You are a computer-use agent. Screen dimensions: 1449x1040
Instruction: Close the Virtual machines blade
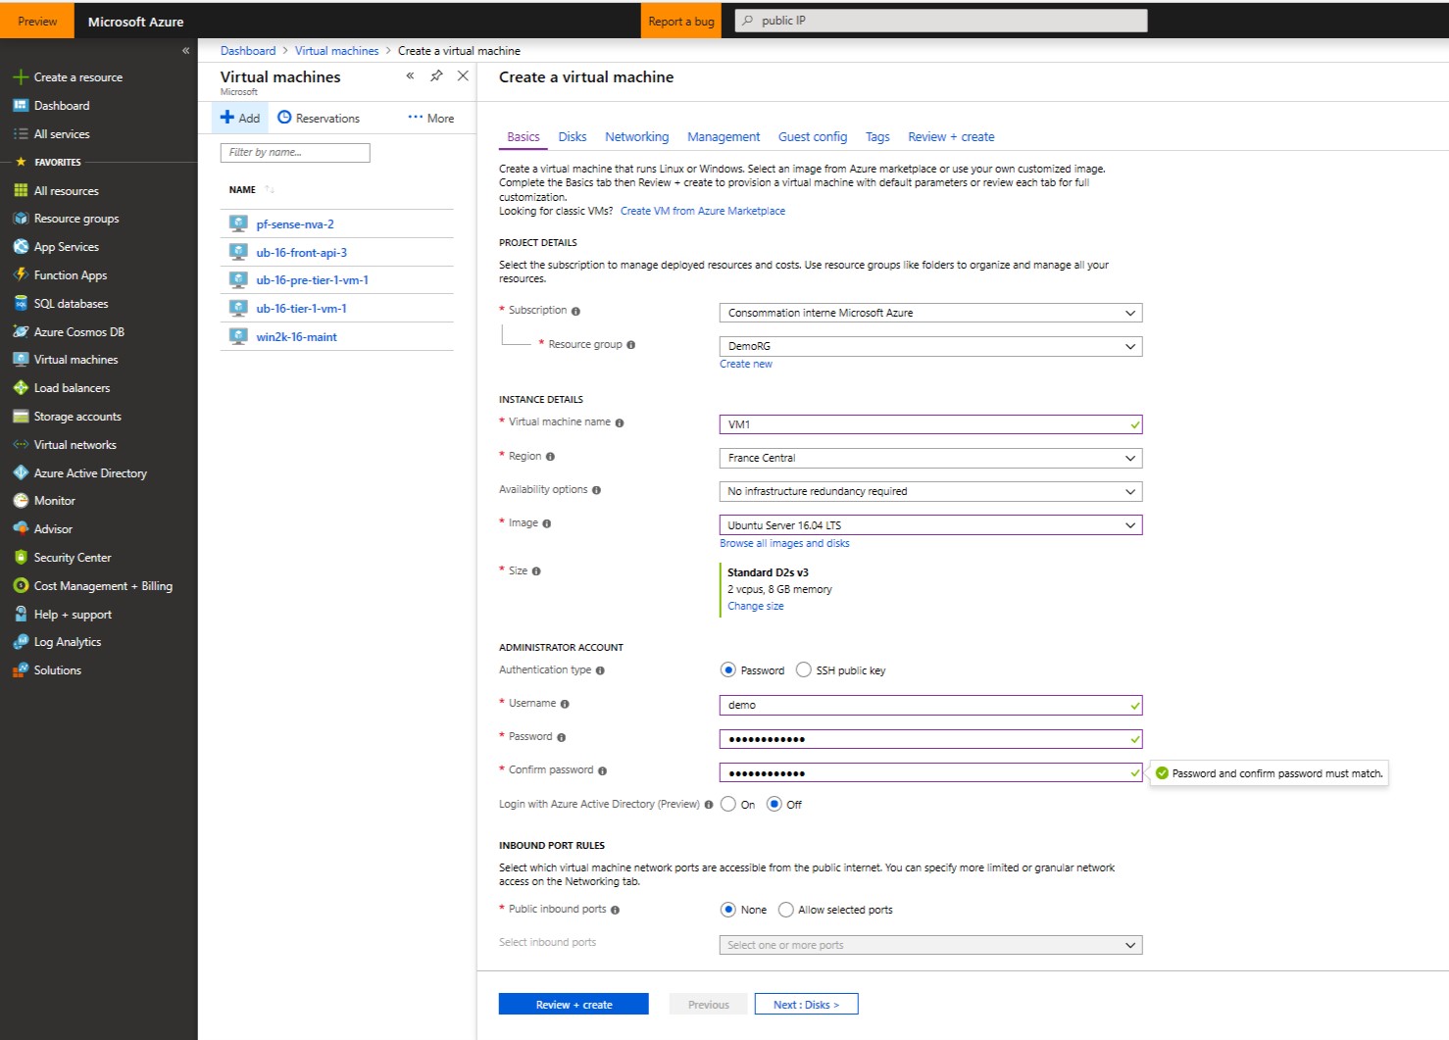463,75
